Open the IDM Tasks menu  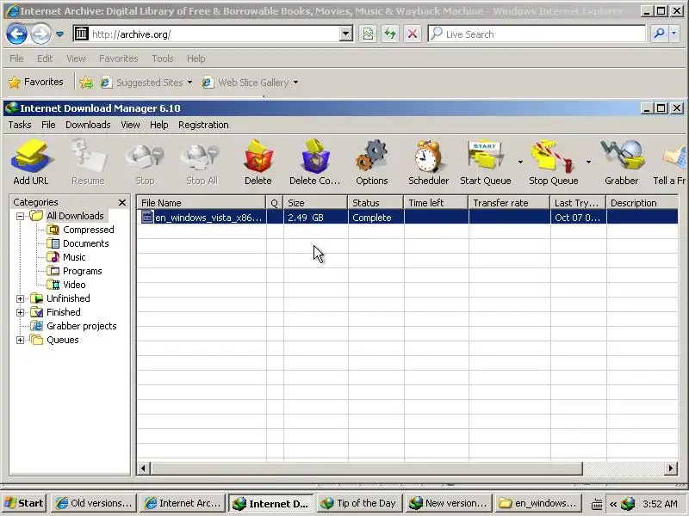[x=20, y=125]
